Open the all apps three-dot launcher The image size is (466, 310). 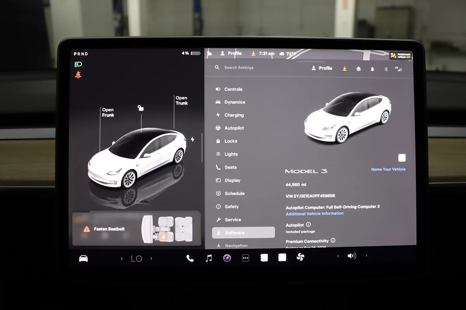tap(245, 258)
